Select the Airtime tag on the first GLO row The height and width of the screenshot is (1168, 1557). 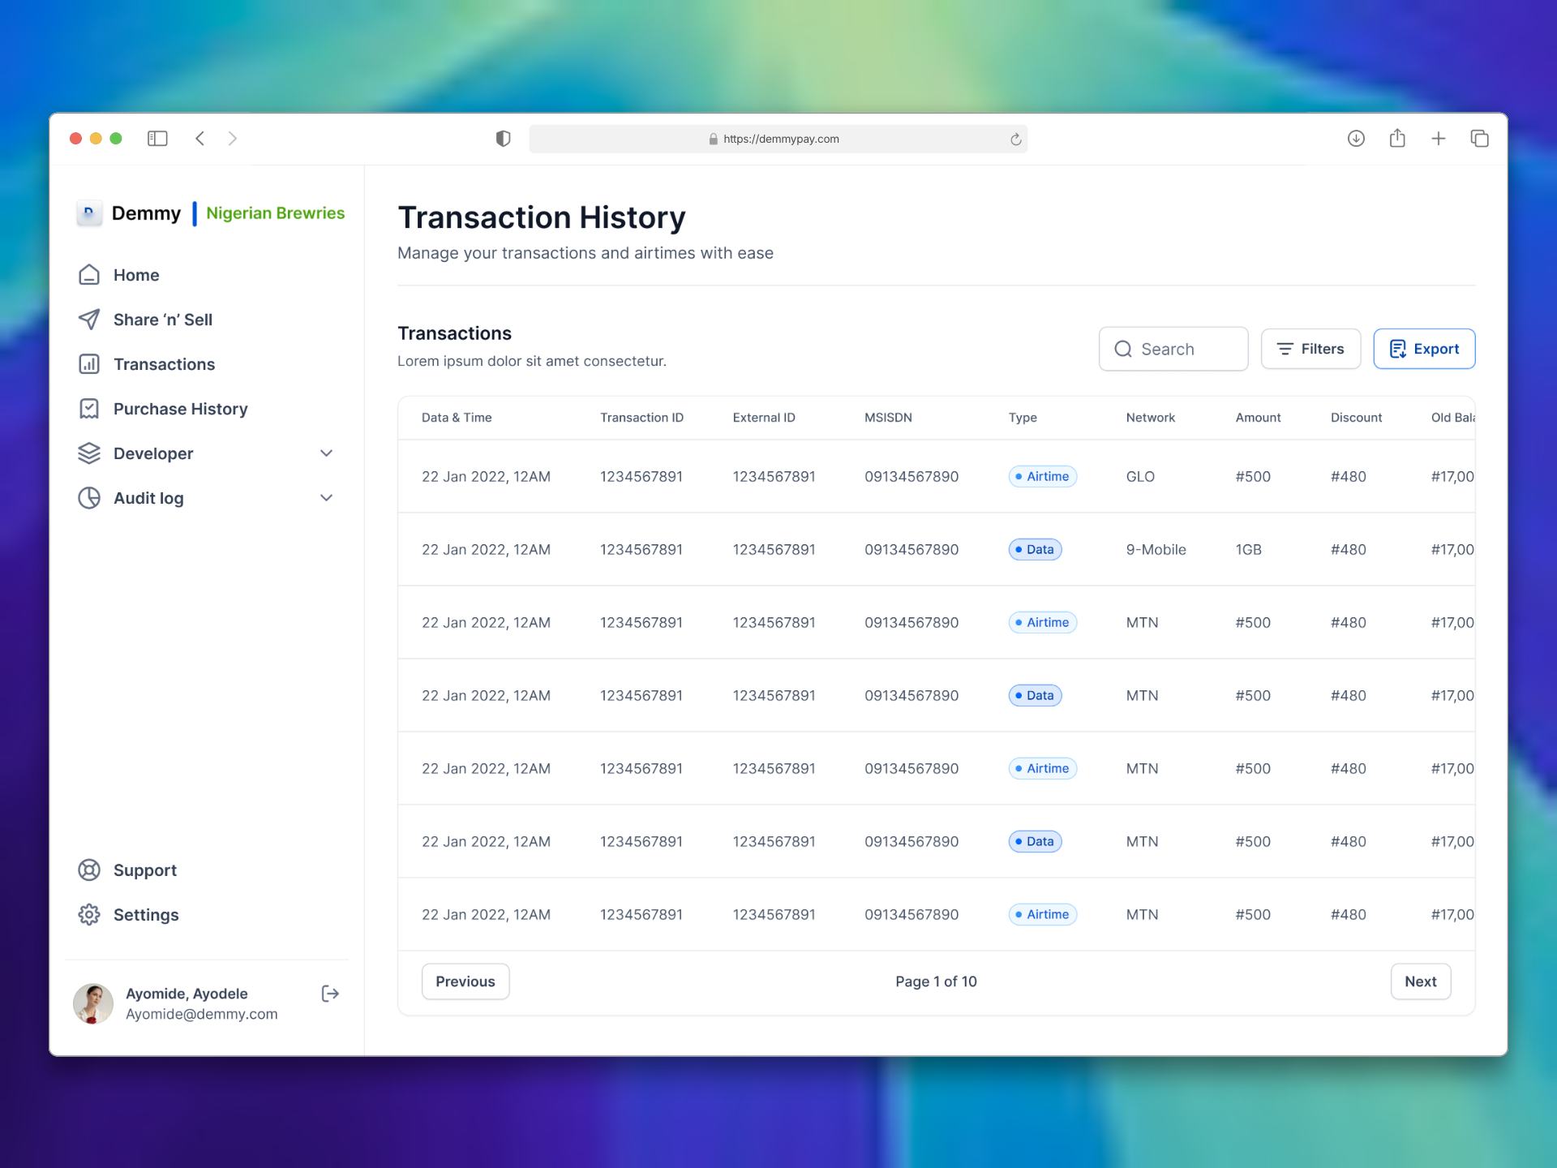[1042, 476]
